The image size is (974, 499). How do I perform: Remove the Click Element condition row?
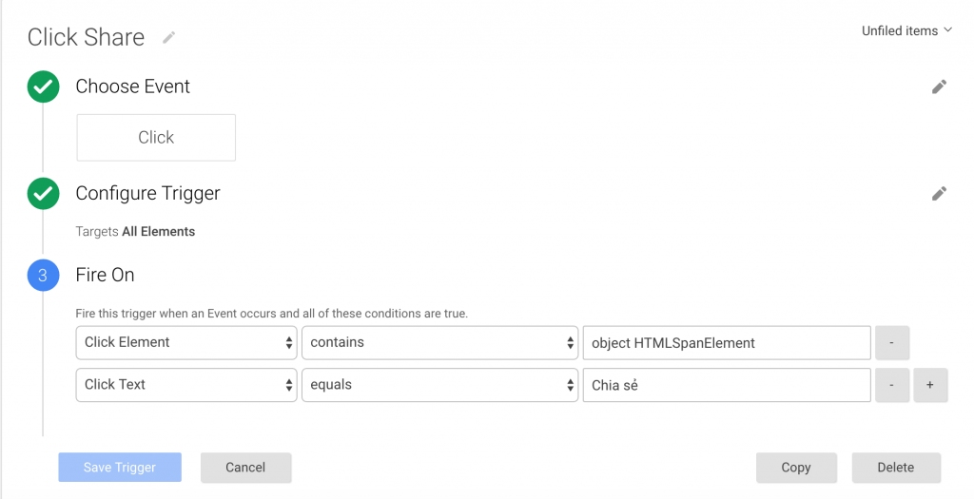click(892, 342)
